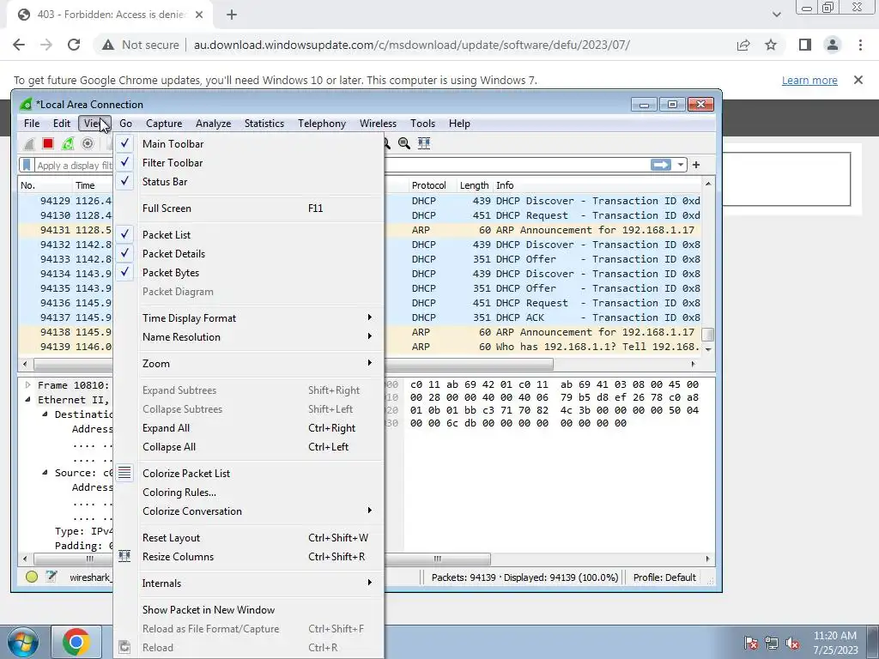The image size is (879, 659).
Task: Choose Show Packet in New Window
Action: pyautogui.click(x=249, y=609)
